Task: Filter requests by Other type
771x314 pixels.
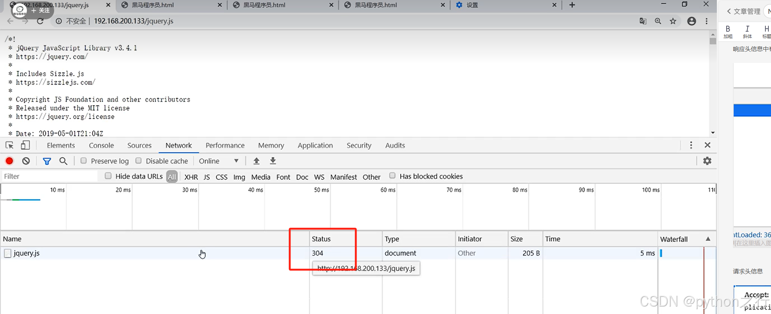Action: (x=371, y=177)
